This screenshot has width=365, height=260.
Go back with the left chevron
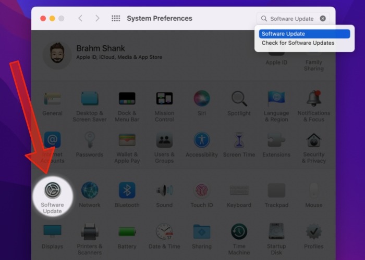[80, 18]
